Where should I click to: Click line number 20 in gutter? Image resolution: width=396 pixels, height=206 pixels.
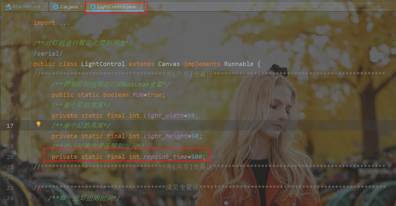(10, 157)
